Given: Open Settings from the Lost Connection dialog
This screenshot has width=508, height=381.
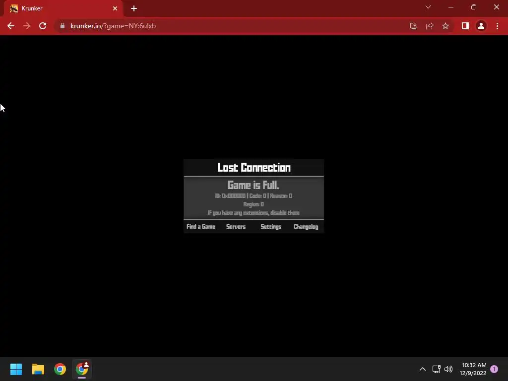Looking at the screenshot, I should [x=271, y=227].
